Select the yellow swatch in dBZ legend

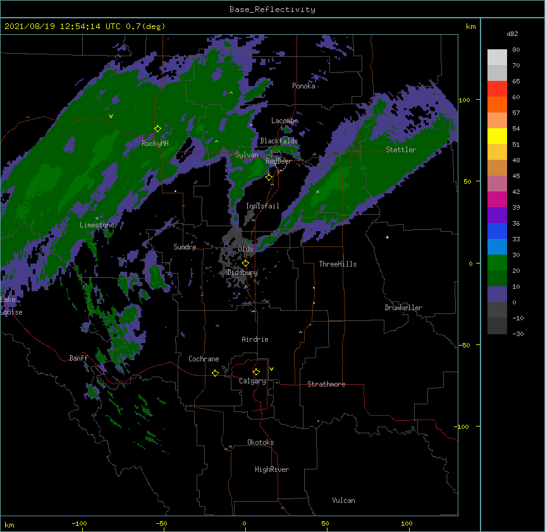coord(497,136)
